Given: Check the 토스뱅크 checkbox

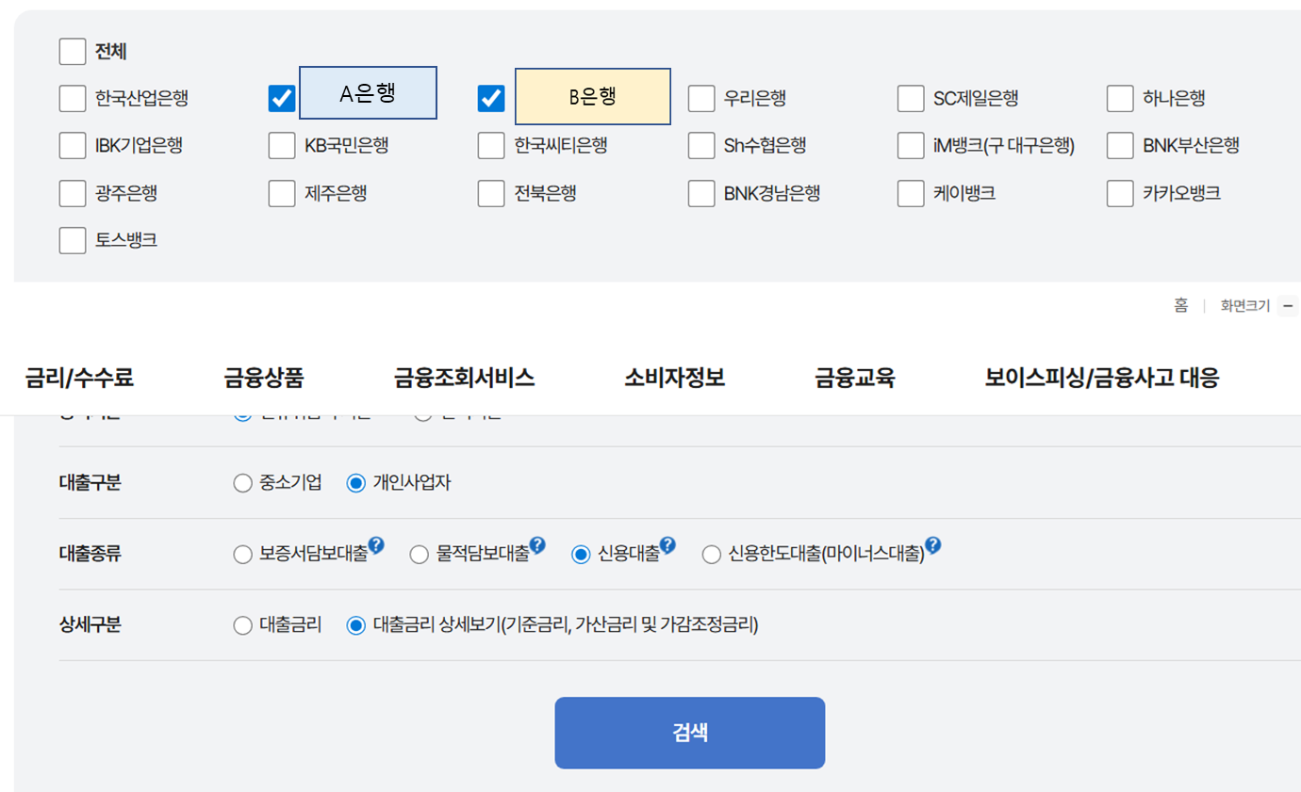Looking at the screenshot, I should tap(73, 240).
